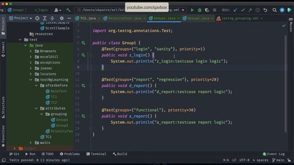Expand the Browsers folder

click(31, 51)
